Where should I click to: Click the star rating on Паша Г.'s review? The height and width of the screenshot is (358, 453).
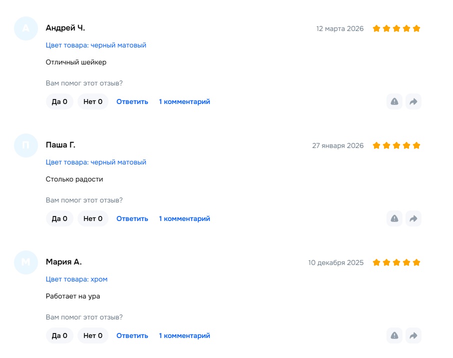point(396,145)
